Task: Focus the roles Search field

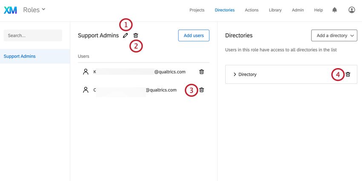Action: 33,36
